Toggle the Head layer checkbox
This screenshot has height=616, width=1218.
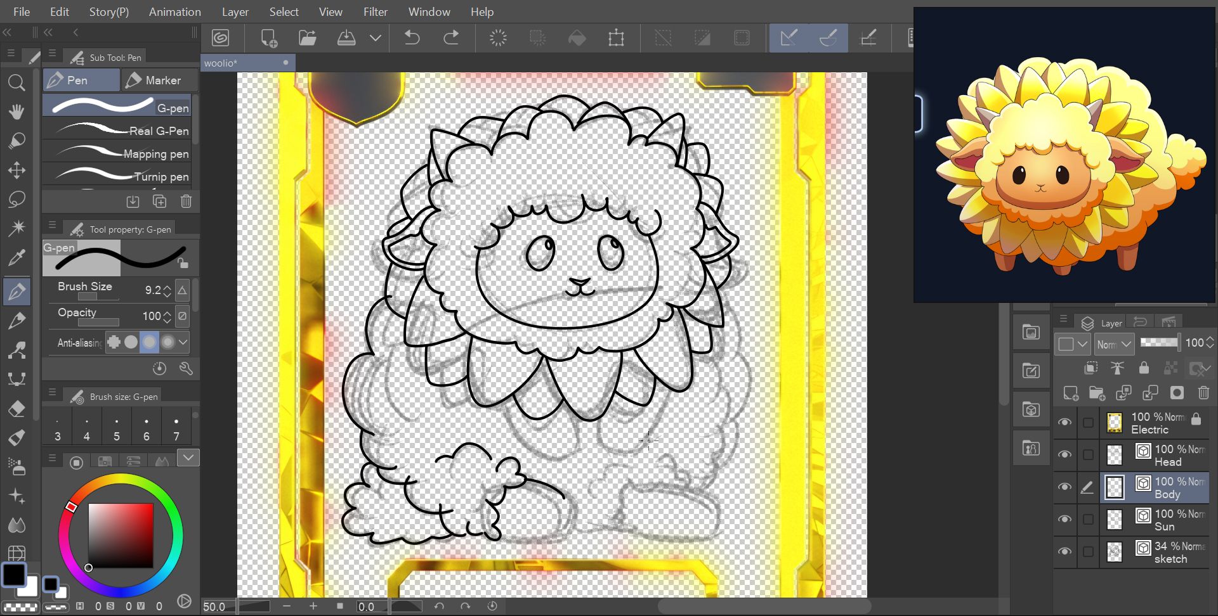tap(1088, 455)
